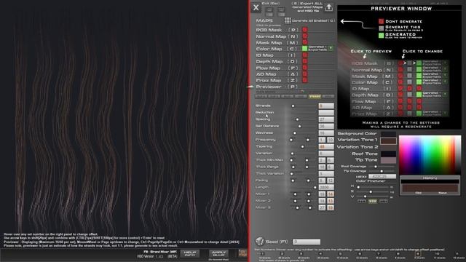Click the HEX color value field
The width and height of the screenshot is (466, 262).
click(382, 176)
